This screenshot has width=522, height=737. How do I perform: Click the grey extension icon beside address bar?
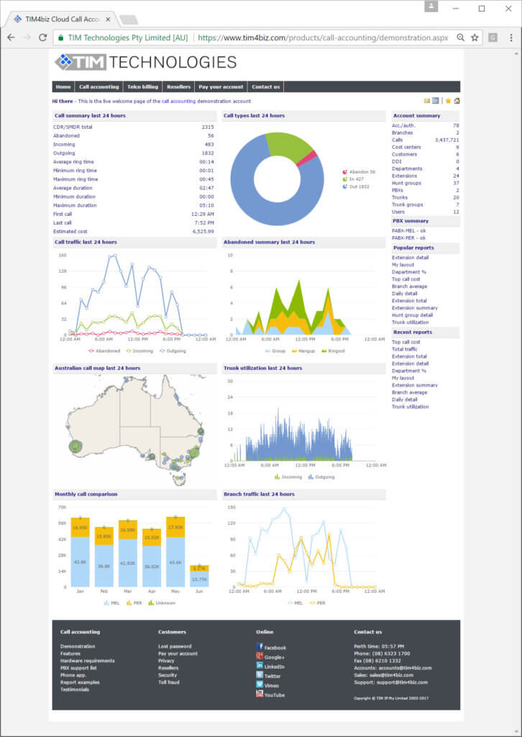point(493,37)
